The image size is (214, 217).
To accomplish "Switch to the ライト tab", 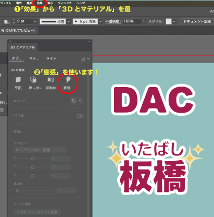I will click(51, 58).
